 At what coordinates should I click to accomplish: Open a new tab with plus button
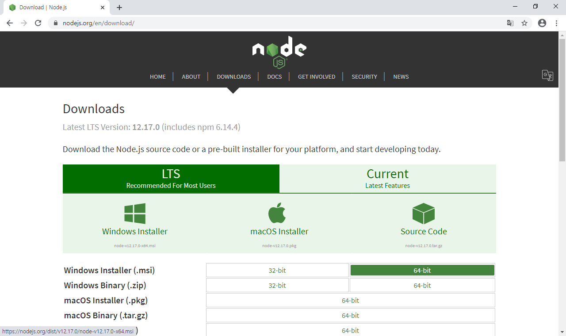[x=119, y=8]
